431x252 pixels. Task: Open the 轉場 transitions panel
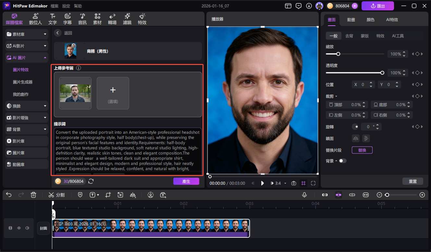pos(112,19)
